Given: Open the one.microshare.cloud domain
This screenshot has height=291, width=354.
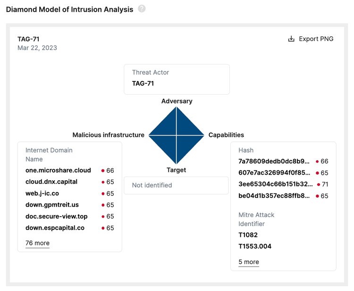Looking at the screenshot, I should click(x=58, y=170).
